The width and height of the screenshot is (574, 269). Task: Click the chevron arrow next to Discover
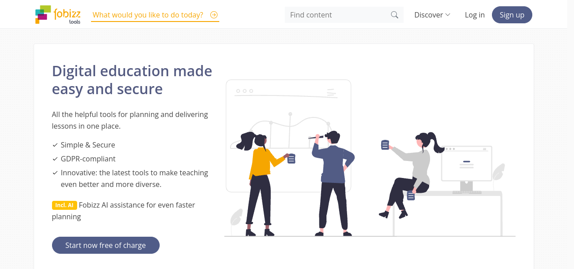click(x=448, y=15)
